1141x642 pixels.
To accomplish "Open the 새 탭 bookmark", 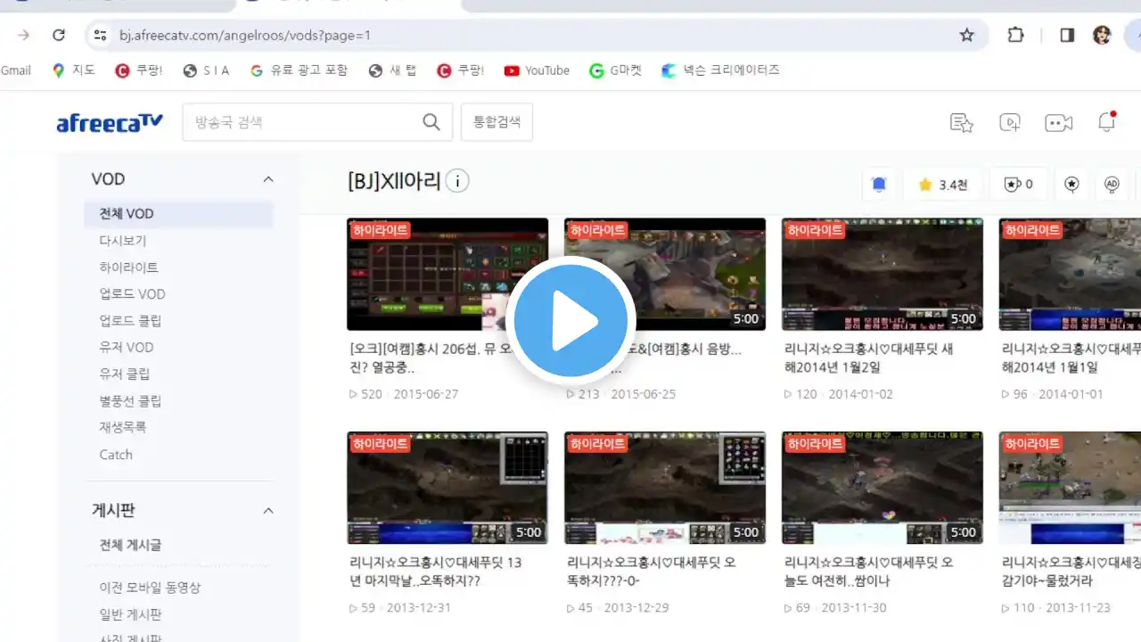I will tap(391, 70).
